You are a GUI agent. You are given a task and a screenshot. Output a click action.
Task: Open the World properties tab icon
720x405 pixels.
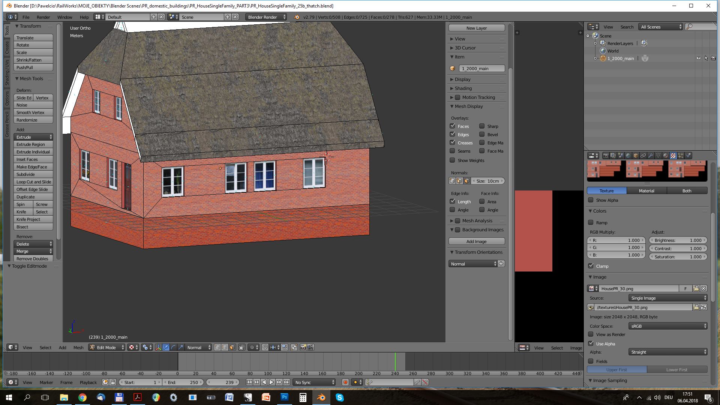click(x=628, y=156)
